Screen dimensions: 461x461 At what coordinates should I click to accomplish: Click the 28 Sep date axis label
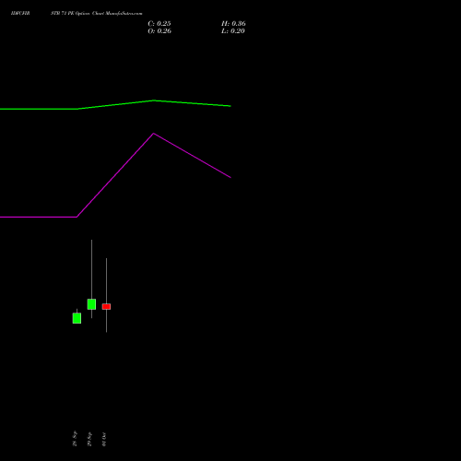[x=75, y=439]
